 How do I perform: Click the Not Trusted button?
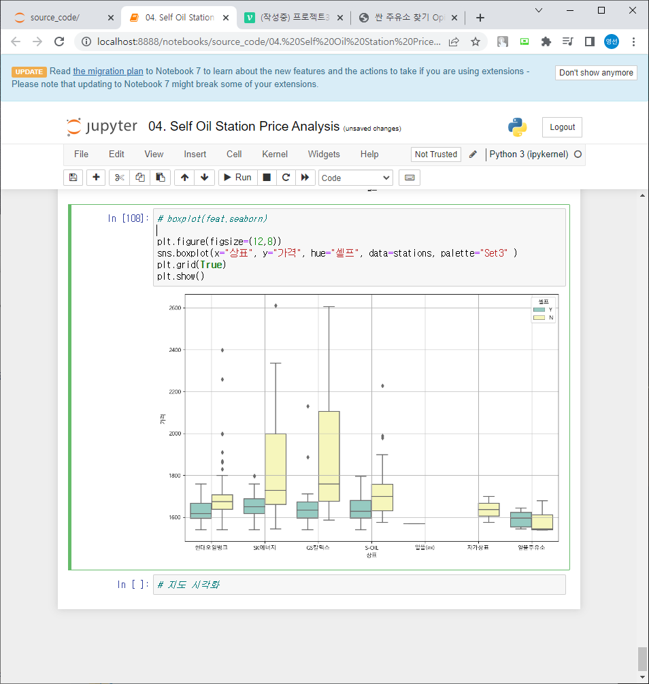click(435, 154)
